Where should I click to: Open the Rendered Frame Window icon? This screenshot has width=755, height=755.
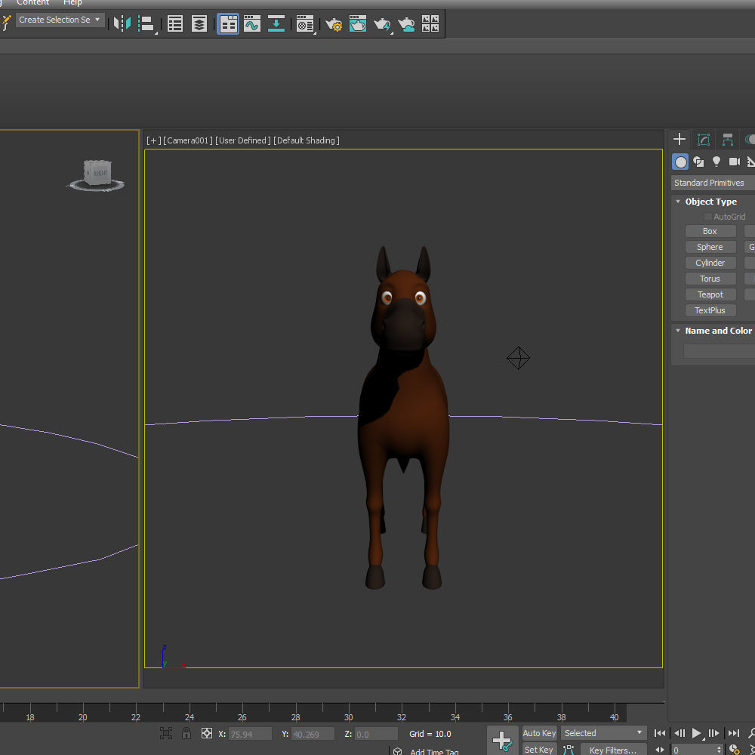coord(357,23)
